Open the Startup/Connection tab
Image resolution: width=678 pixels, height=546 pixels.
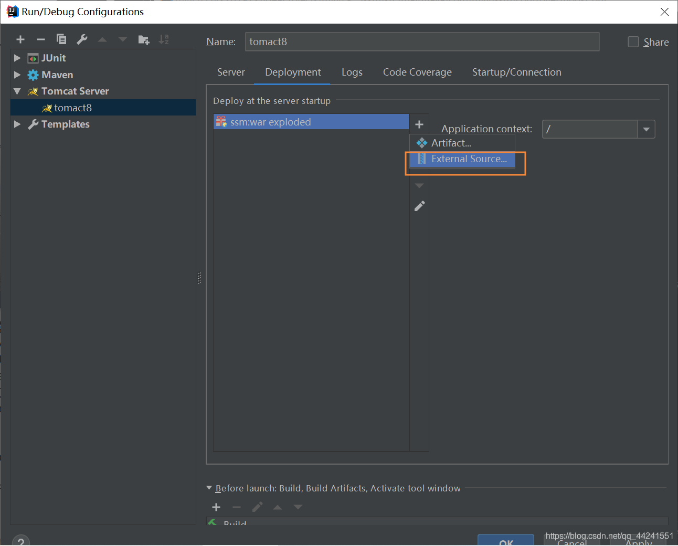[517, 72]
